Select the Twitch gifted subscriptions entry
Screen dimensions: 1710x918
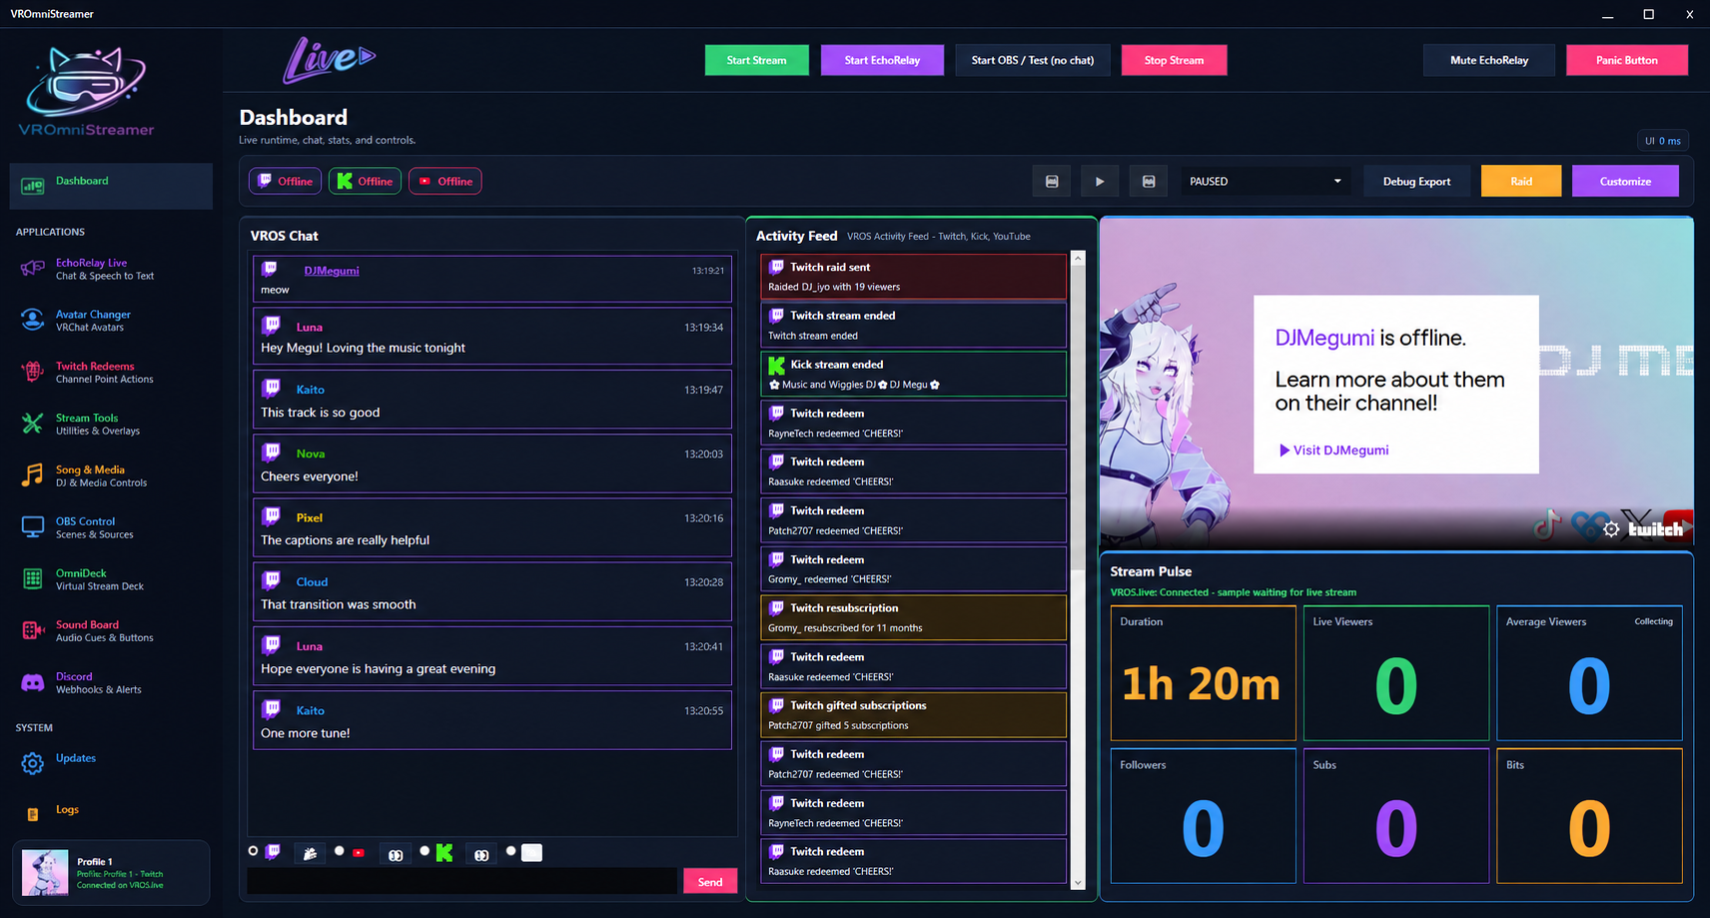tap(913, 715)
